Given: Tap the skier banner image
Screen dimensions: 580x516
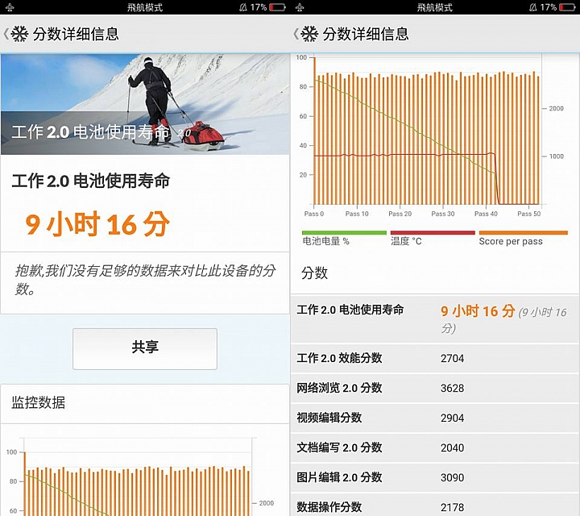Looking at the screenshot, I should pos(145,104).
